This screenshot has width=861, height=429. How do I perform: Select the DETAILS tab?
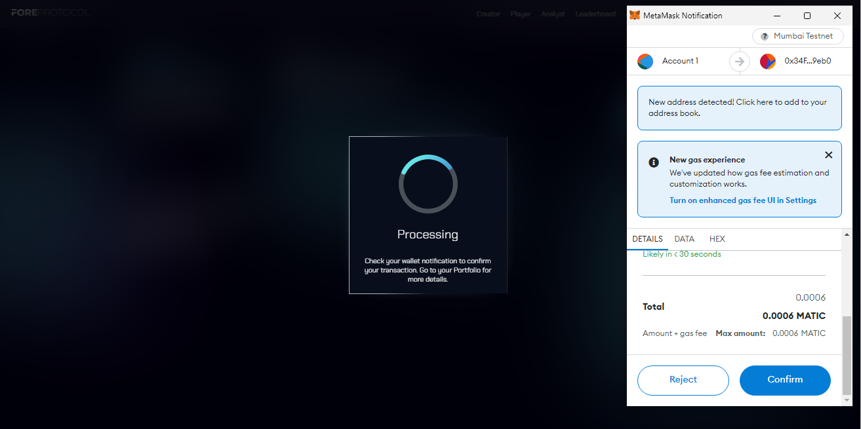pos(647,239)
